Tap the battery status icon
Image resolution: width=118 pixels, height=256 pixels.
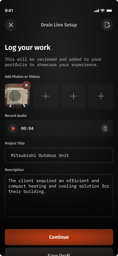tap(109, 11)
